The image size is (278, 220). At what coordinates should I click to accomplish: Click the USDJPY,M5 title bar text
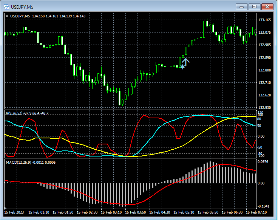[22, 7]
